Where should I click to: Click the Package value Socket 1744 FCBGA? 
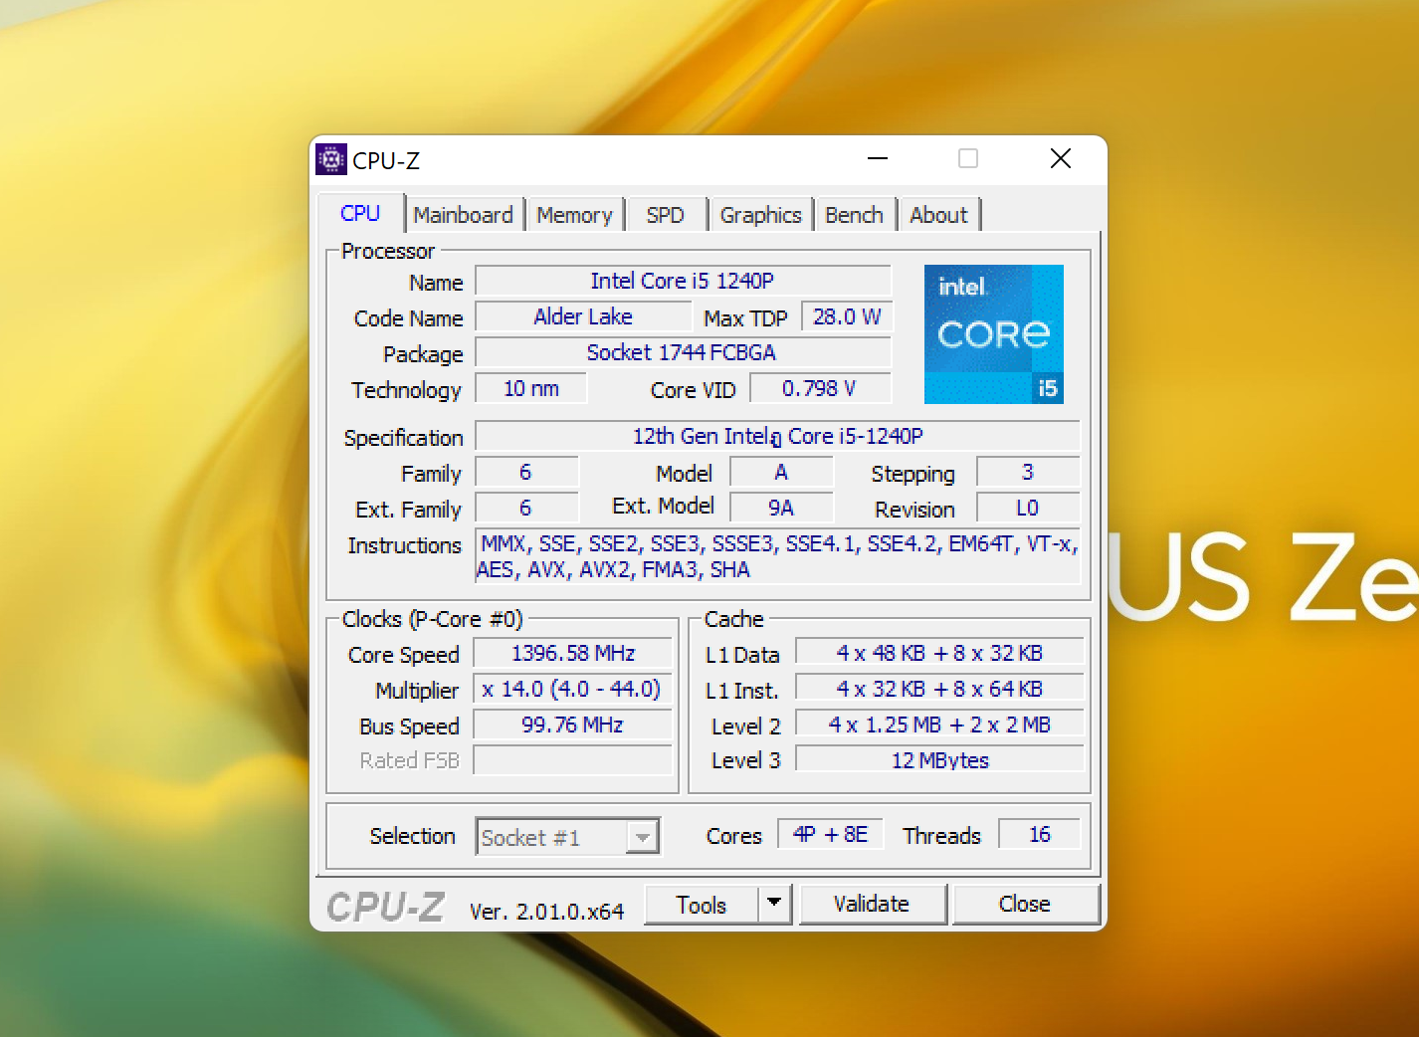point(683,353)
